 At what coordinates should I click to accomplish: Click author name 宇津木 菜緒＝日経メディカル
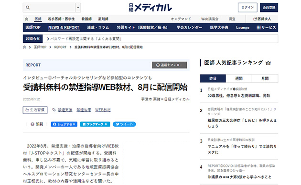(x=165, y=99)
